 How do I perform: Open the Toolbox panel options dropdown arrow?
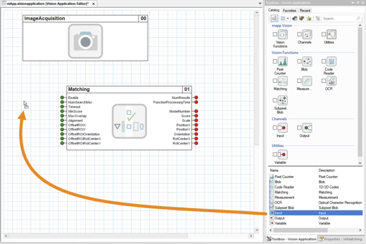tap(353, 2)
